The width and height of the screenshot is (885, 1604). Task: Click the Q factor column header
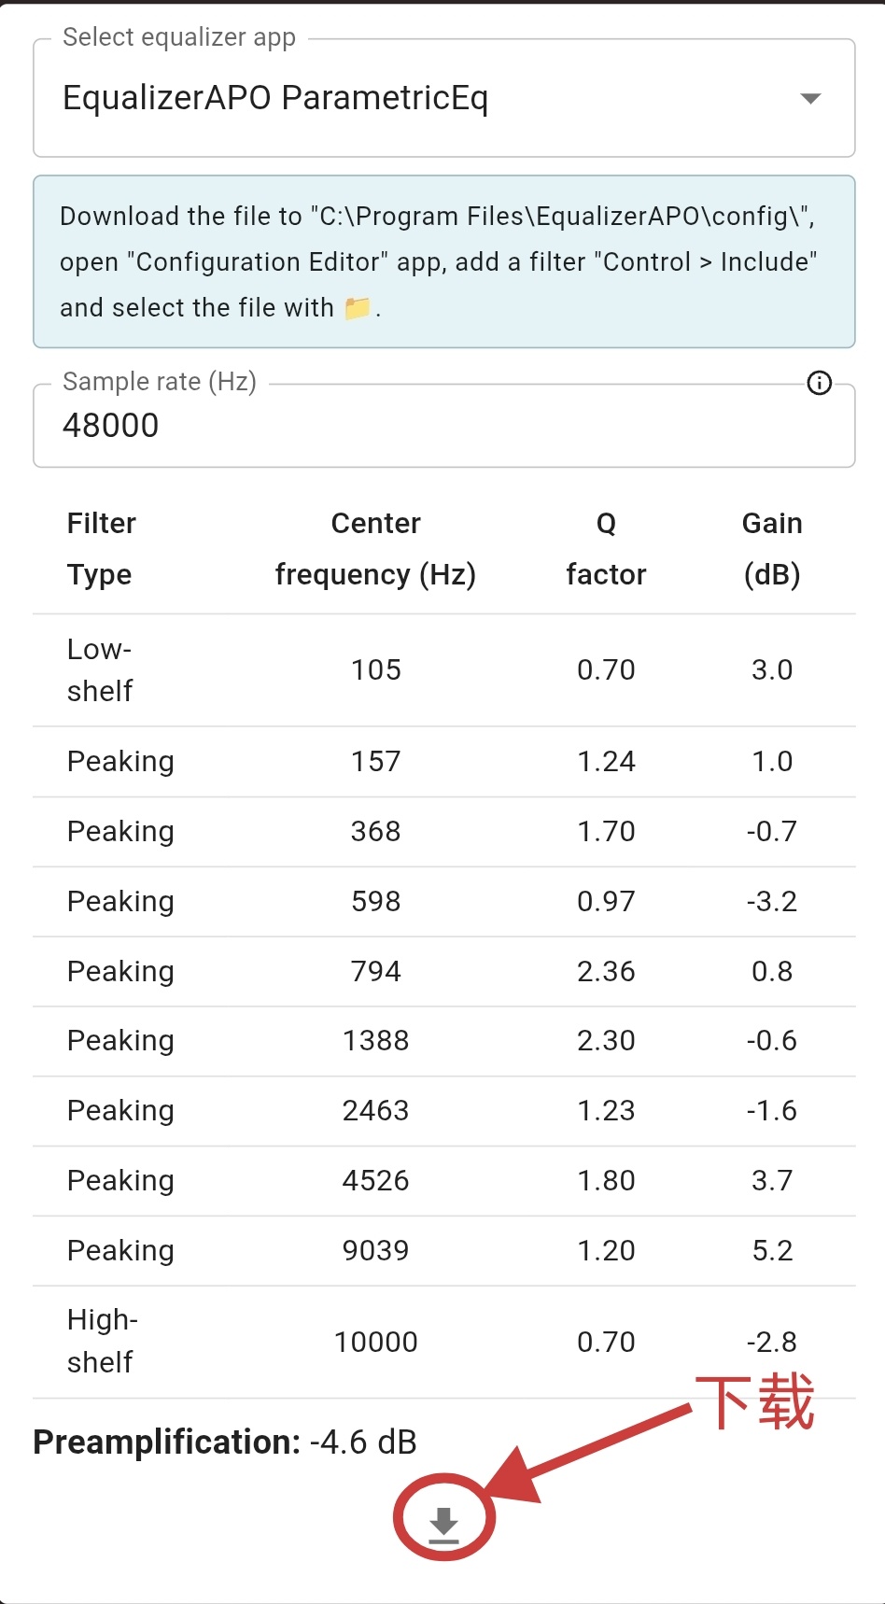(606, 549)
